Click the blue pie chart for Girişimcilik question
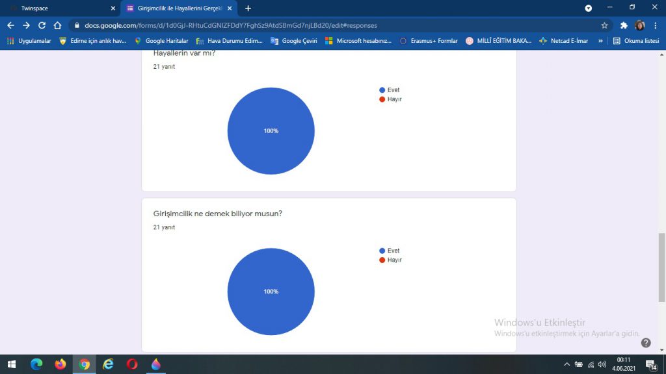The width and height of the screenshot is (666, 374). click(271, 292)
